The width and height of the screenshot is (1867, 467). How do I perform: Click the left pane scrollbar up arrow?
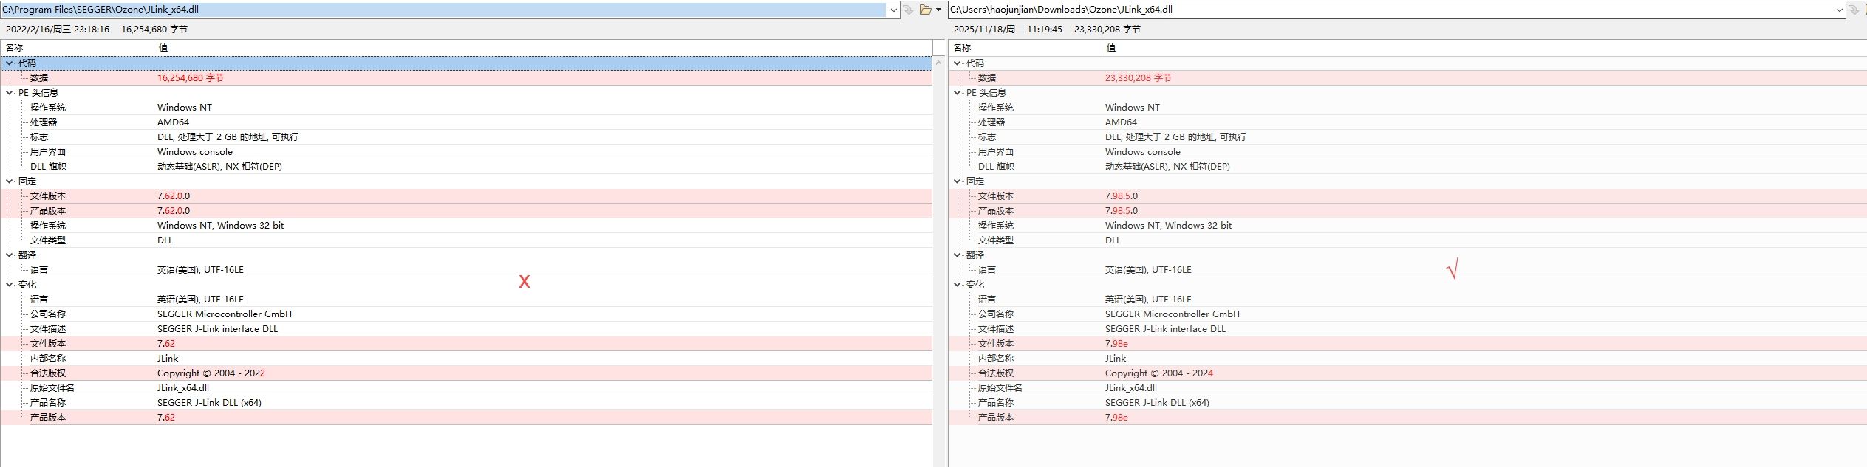click(x=939, y=63)
